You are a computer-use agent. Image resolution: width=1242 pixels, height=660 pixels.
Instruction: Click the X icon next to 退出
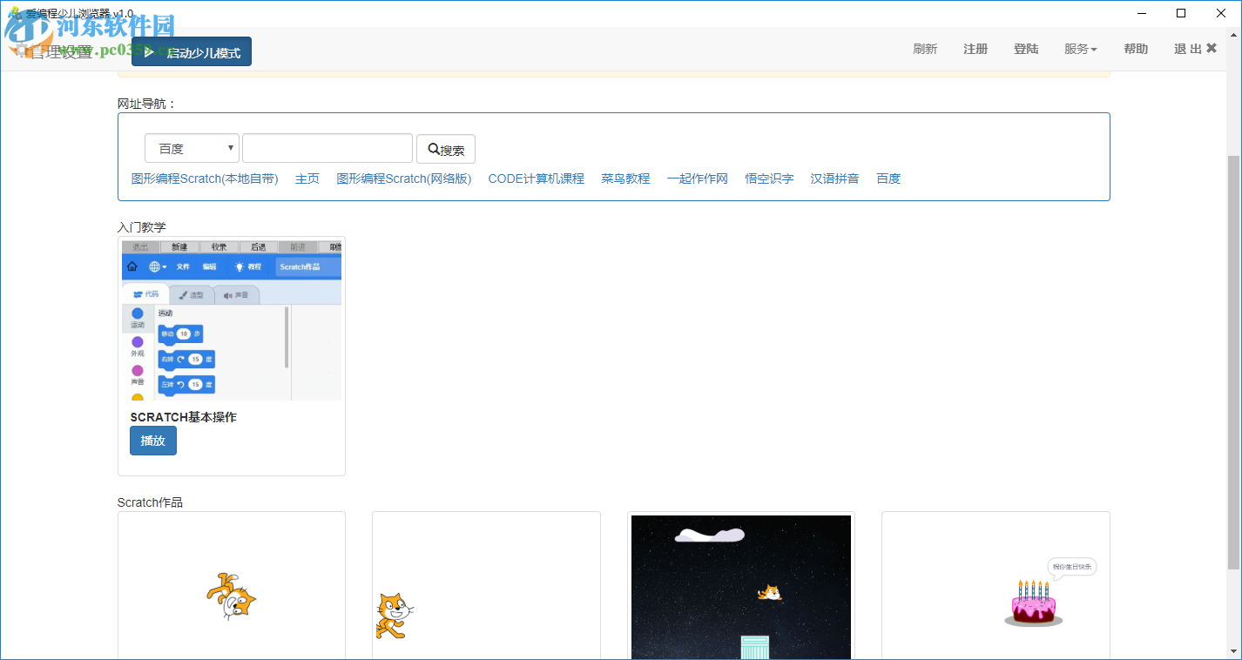[1210, 49]
